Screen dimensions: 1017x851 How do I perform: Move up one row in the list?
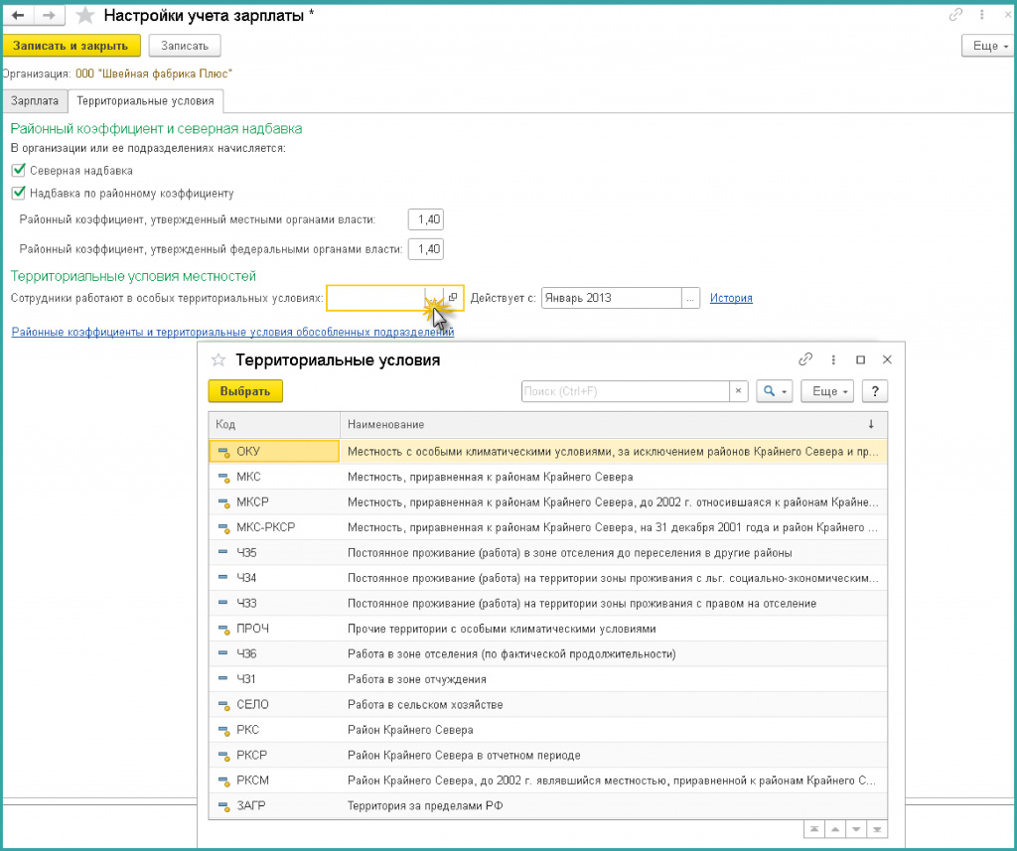pos(835,829)
